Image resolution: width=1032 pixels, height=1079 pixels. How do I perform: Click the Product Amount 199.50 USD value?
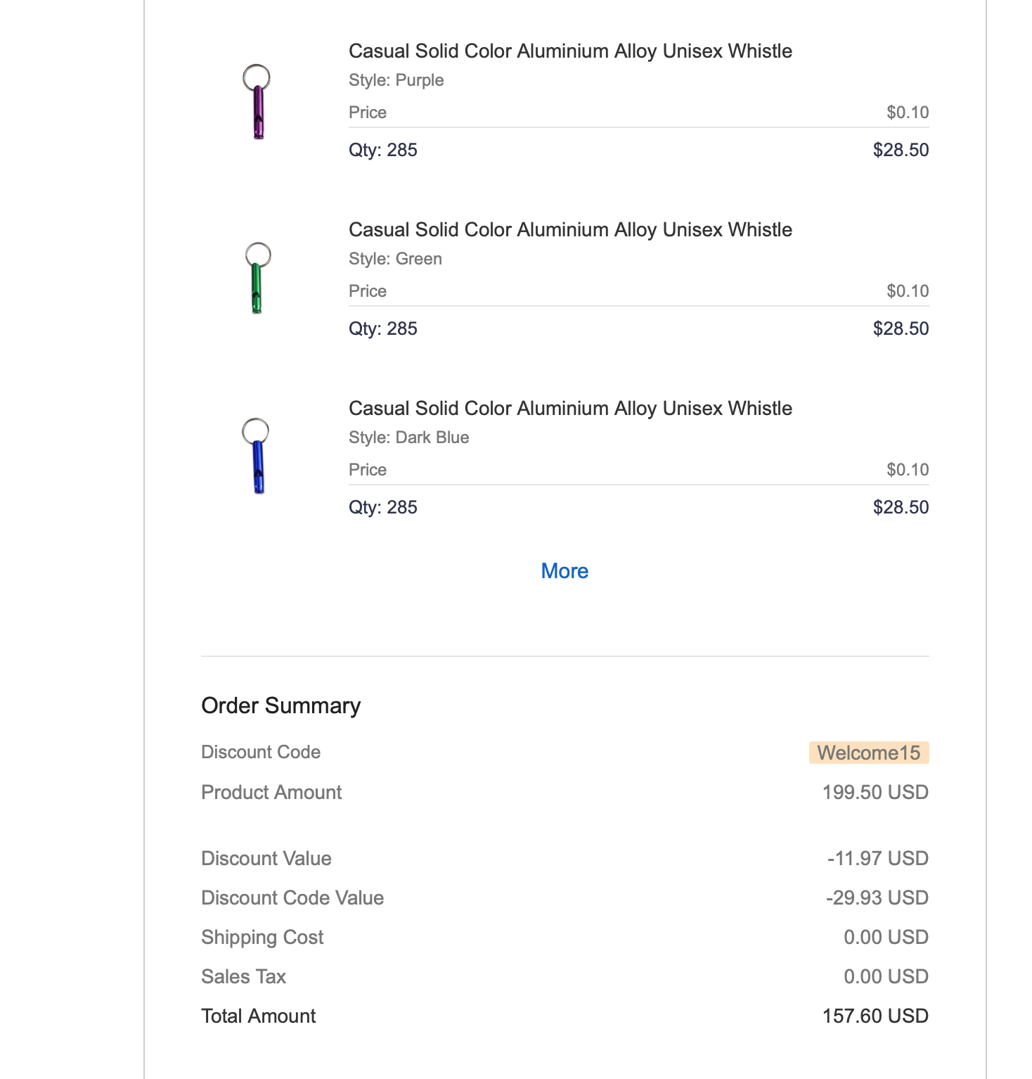[x=875, y=792]
